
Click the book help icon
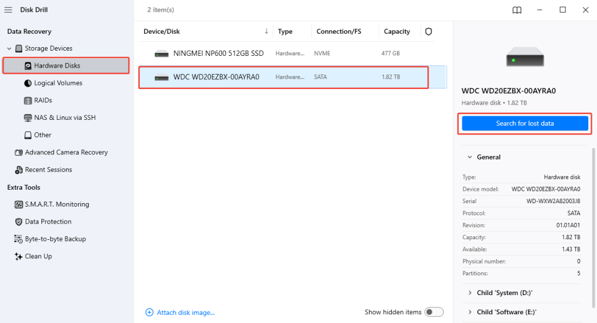(517, 10)
